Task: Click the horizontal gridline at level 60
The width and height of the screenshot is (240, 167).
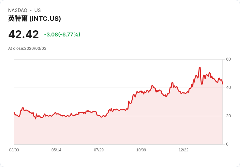Action: (x=117, y=59)
